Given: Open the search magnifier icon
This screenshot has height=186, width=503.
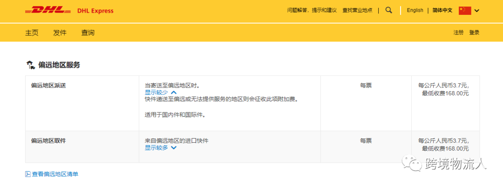Looking at the screenshot, I should pos(388,10).
